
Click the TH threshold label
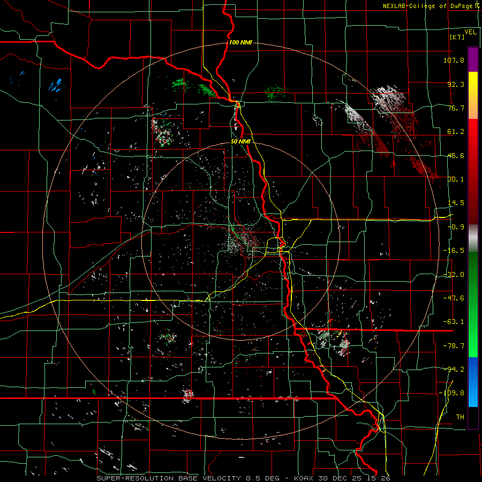tap(460, 417)
